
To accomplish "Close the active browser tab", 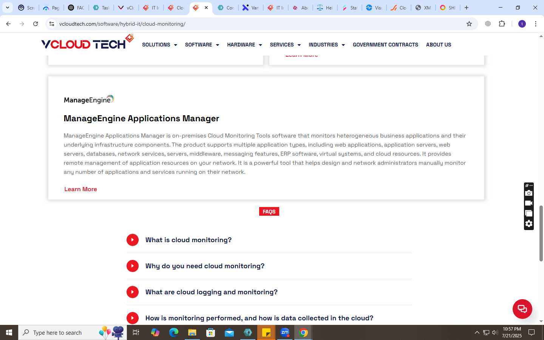I will 206,8.
